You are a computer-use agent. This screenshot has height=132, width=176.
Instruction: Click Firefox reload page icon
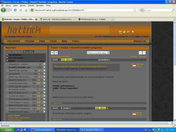point(15,10)
